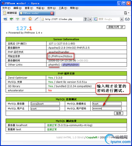Click the MySQL client lib version text
Screen dimensions: 132x146
pyautogui.click(x=71, y=82)
